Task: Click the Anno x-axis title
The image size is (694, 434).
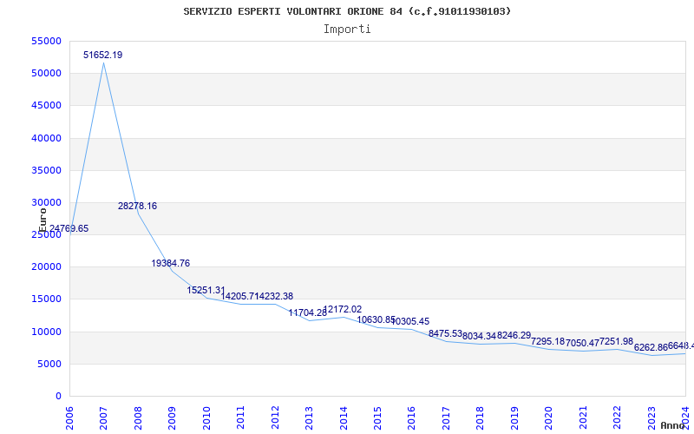Action: point(671,425)
